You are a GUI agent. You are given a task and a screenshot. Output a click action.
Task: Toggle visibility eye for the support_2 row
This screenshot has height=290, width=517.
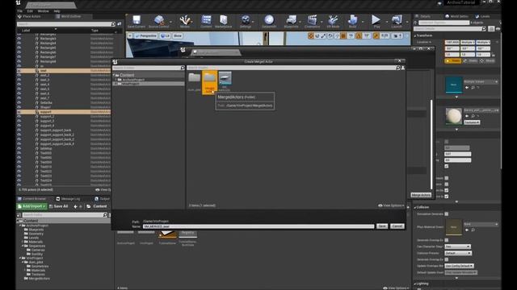19,117
